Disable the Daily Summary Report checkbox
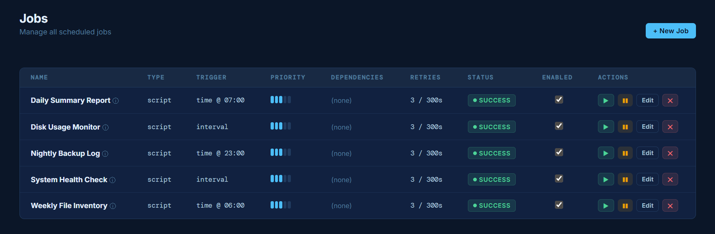Screen dimensions: 715x234 (x=559, y=100)
